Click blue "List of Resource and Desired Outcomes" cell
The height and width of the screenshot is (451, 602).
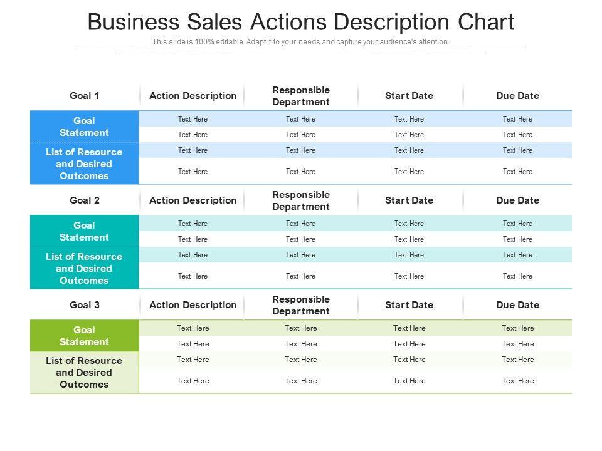tap(85, 163)
